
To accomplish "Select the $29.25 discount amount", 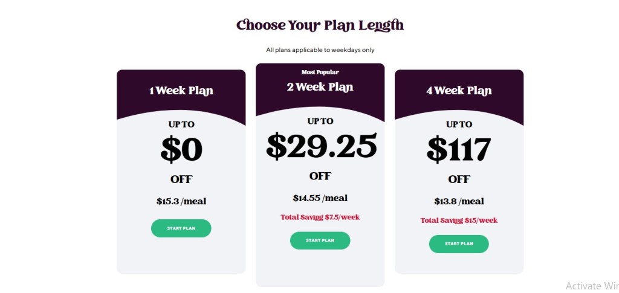I will (x=321, y=146).
